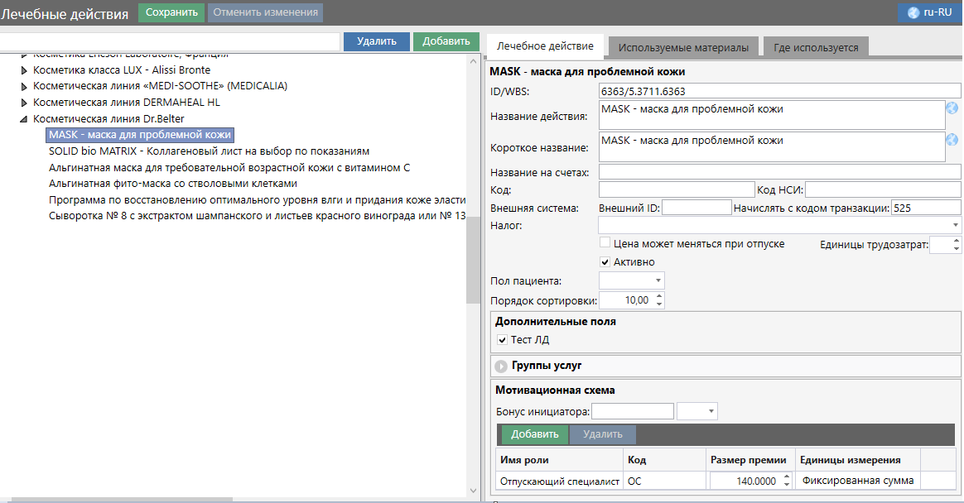Image resolution: width=964 pixels, height=503 pixels.
Task: Collapse Косметическая линия Dr.Belter tree node
Action: coord(24,119)
